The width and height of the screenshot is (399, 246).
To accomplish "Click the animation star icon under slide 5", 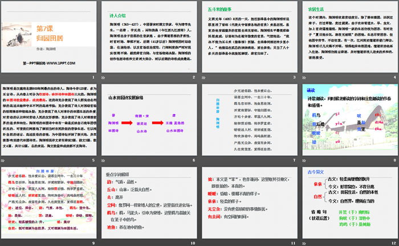I will pos(2,160).
